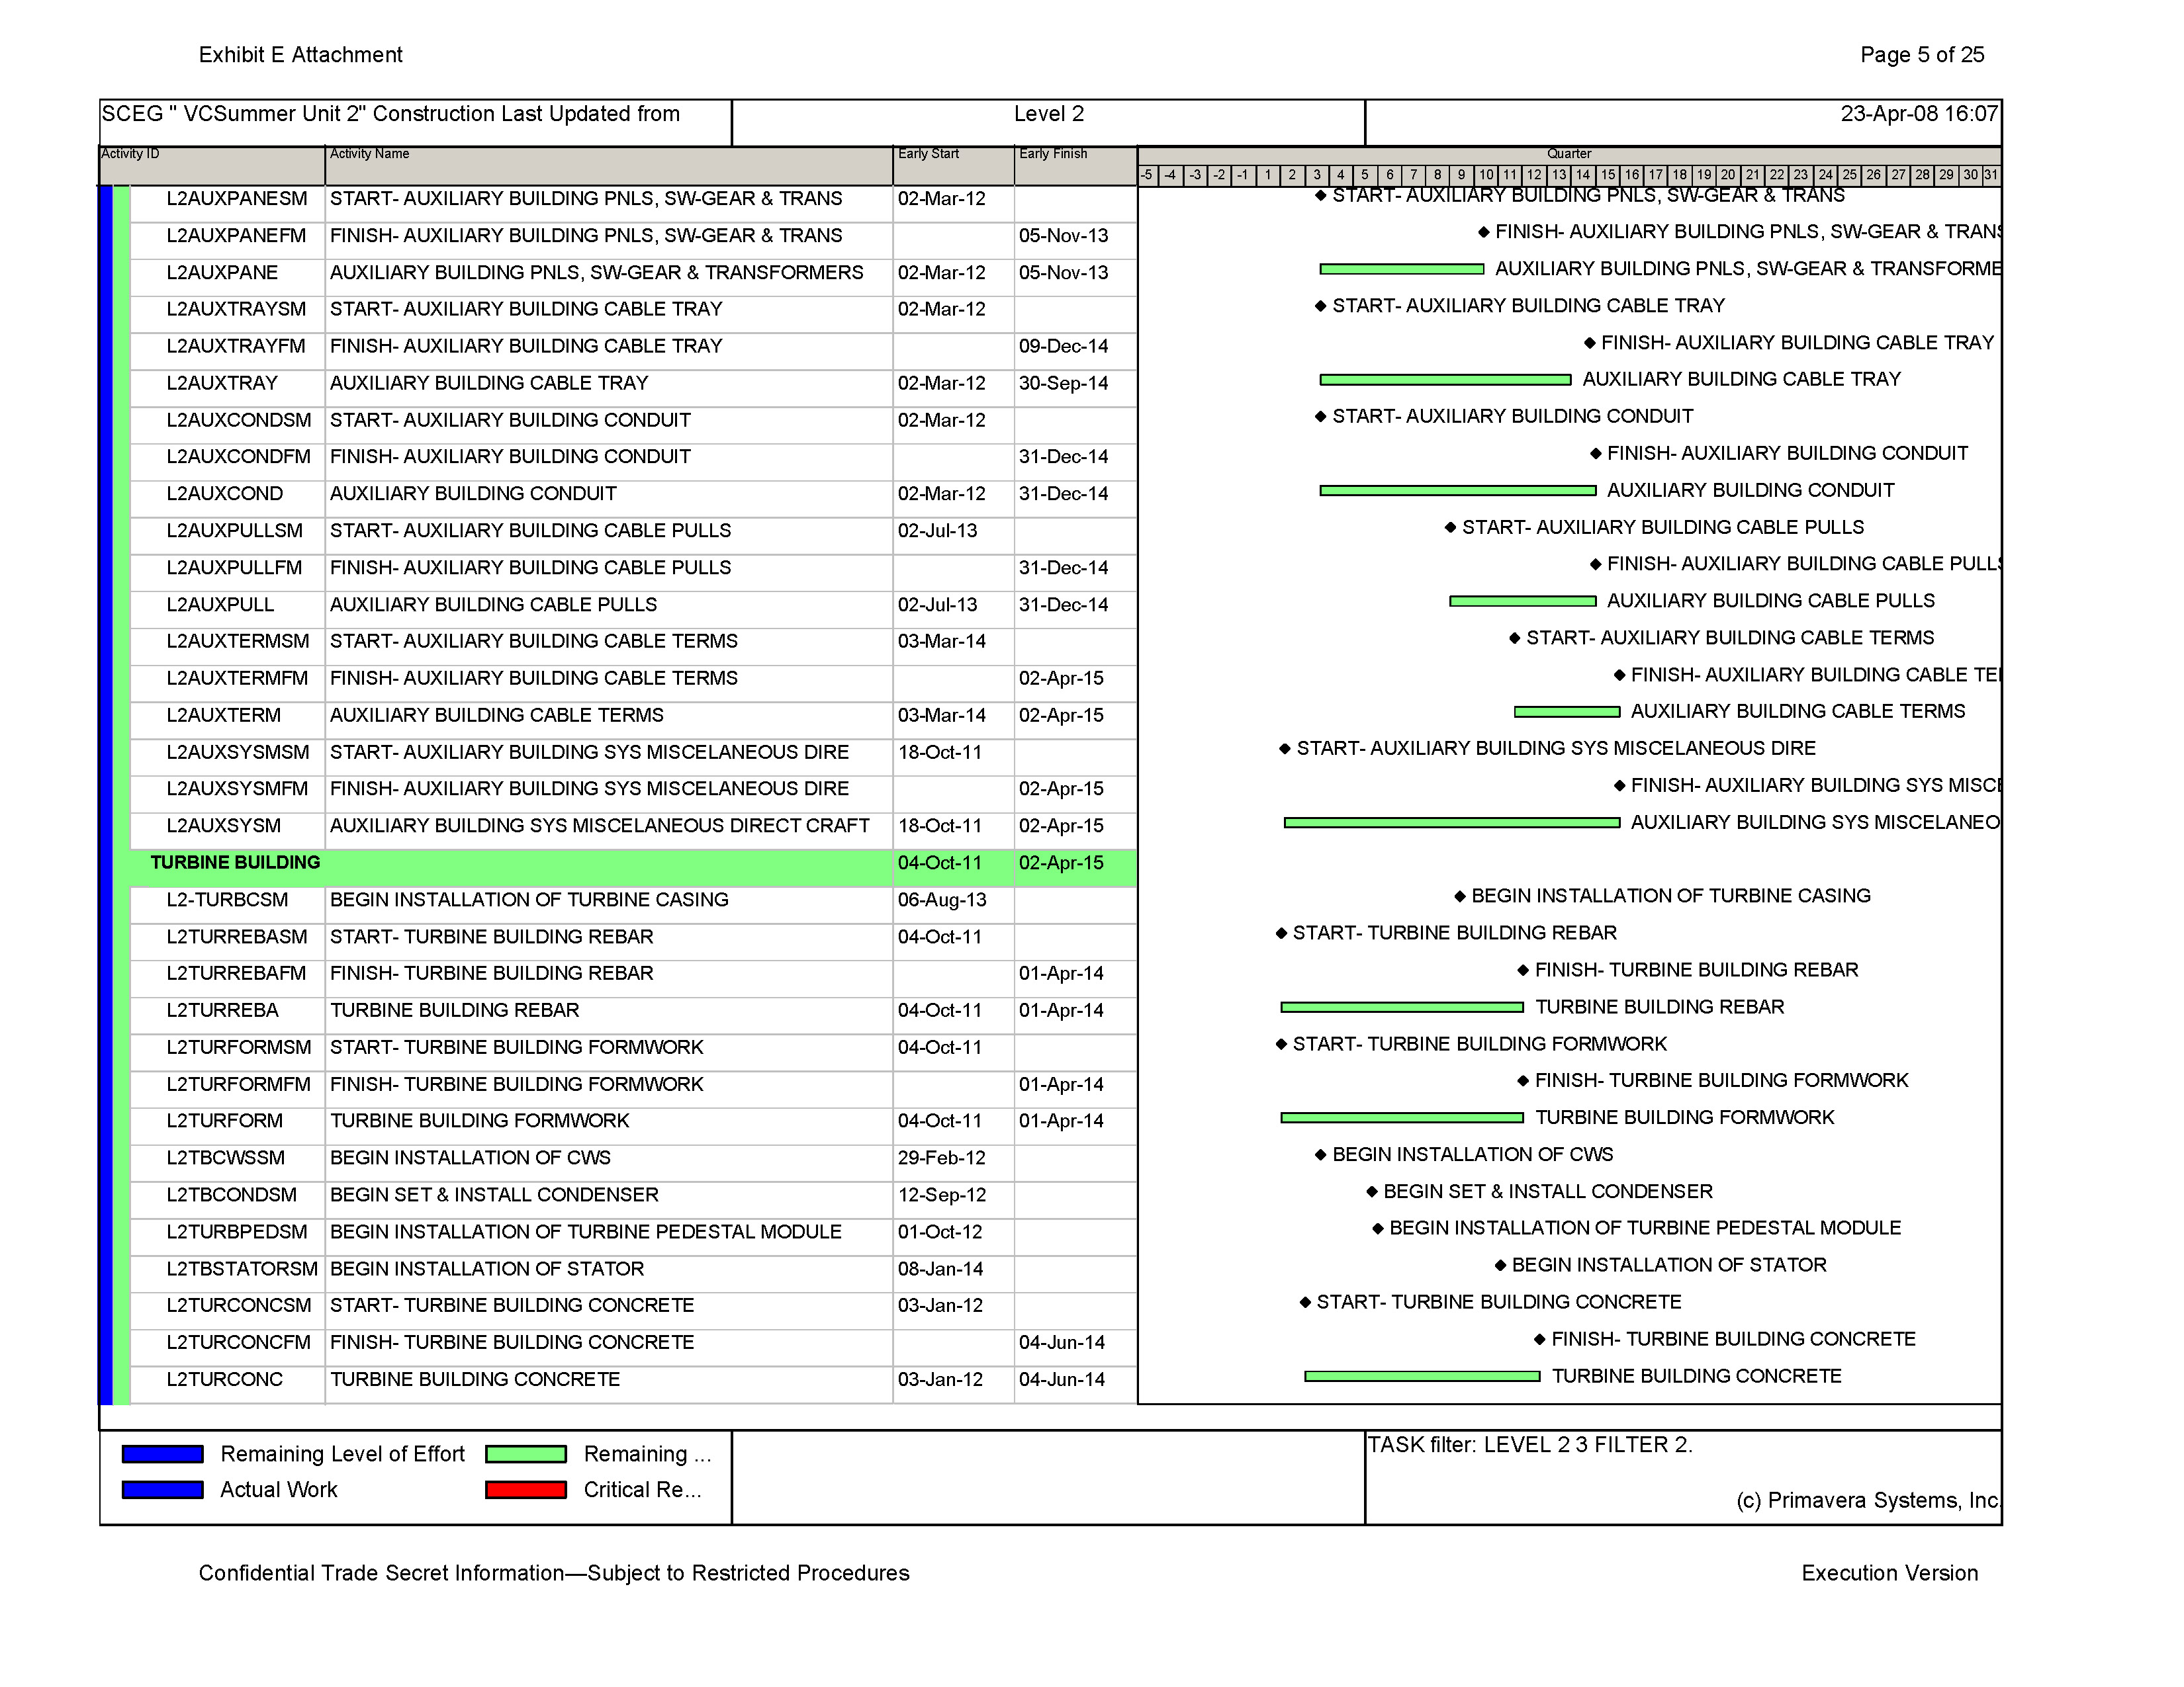Click early finish date 05-Nov-13 of L2AUXPANEFM
The width and height of the screenshot is (2184, 1687).
[x=1064, y=236]
